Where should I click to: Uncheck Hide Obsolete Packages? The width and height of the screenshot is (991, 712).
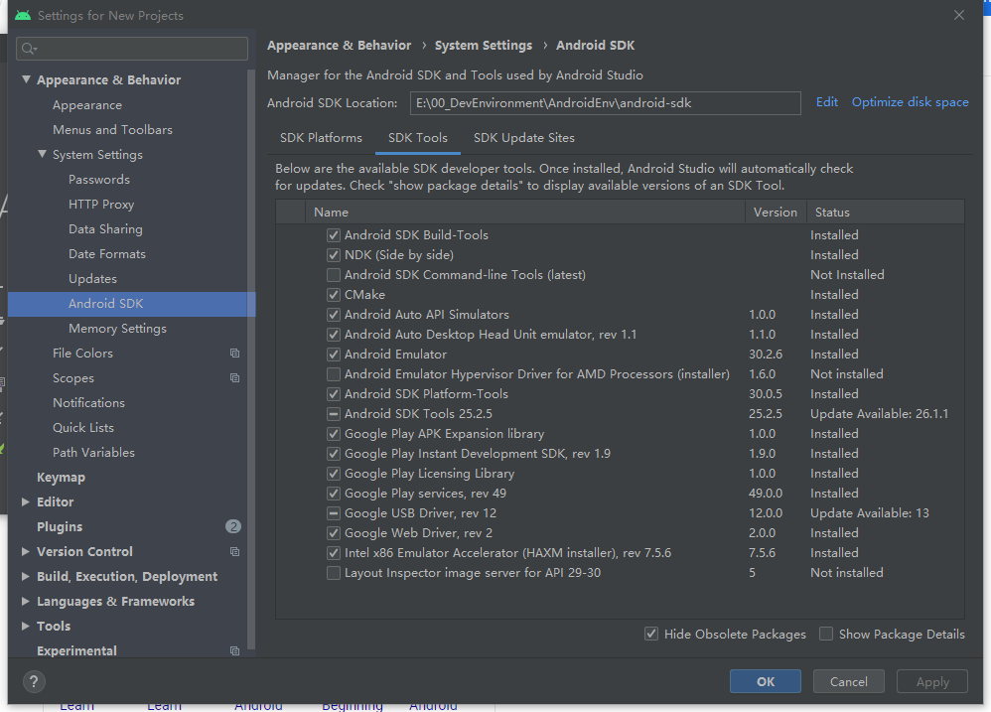click(x=651, y=634)
